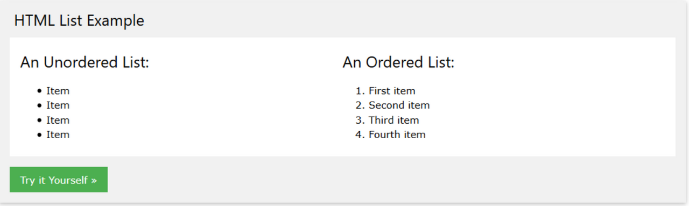Click the second Item in the unordered list

click(x=58, y=105)
